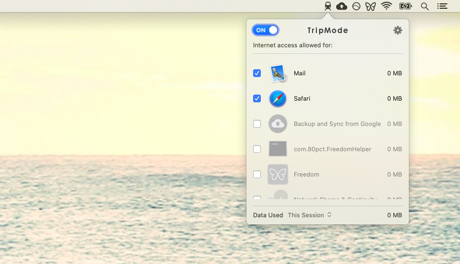Click the Backup and Sync cloud app icon

[x=278, y=124]
